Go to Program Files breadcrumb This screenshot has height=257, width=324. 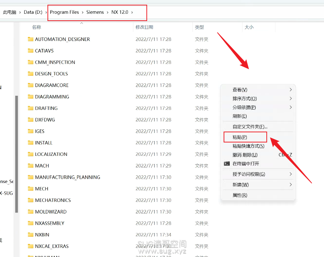tap(64, 12)
